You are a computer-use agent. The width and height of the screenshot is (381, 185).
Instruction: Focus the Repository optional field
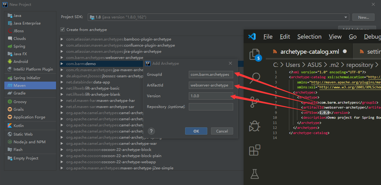pos(211,106)
